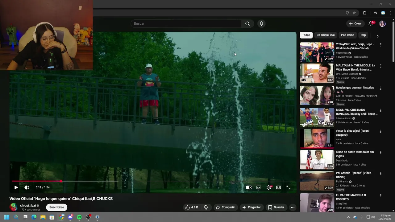Open Discord from the taskbar
Screen dimensions: 395x222
[70, 217]
